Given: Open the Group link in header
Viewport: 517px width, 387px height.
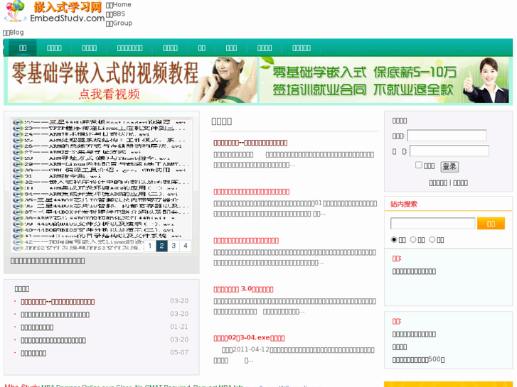Looking at the screenshot, I should [x=119, y=23].
